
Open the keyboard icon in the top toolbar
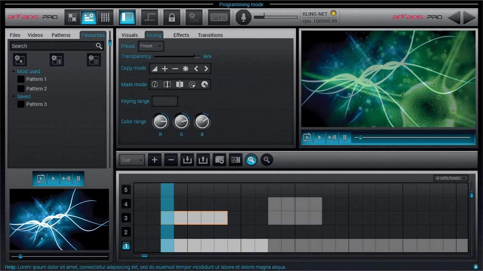click(x=219, y=17)
